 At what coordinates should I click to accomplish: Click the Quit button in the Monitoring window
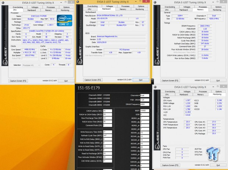coord(218,165)
